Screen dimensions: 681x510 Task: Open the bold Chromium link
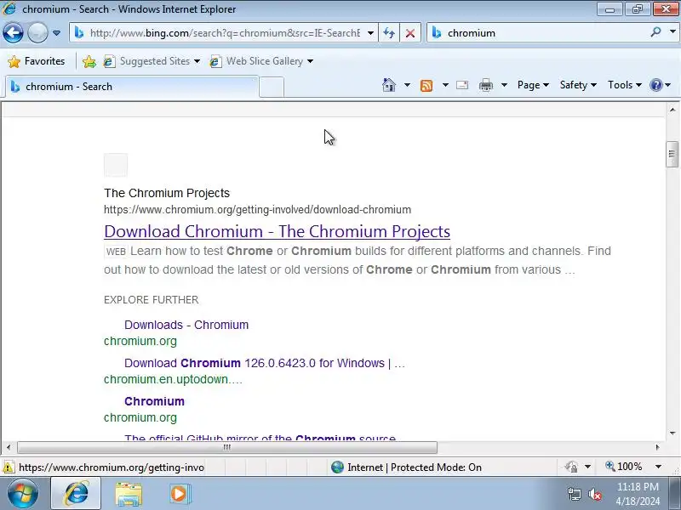pos(154,401)
